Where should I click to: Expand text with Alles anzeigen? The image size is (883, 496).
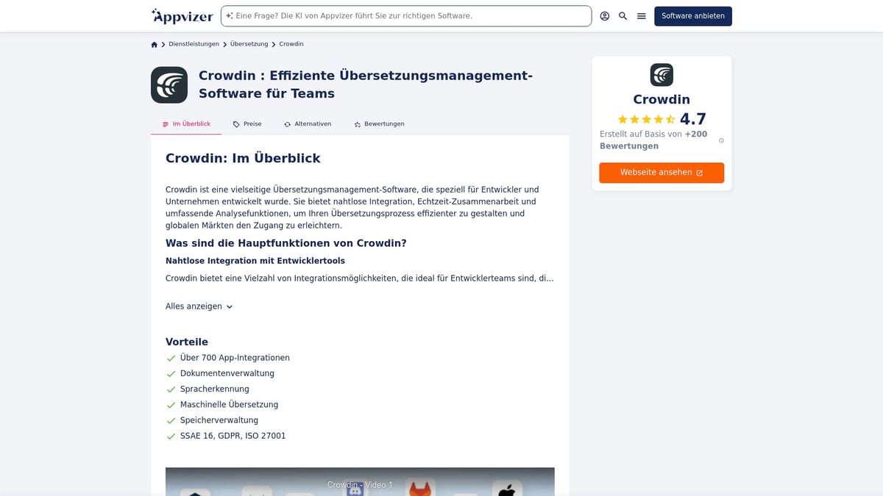point(199,306)
